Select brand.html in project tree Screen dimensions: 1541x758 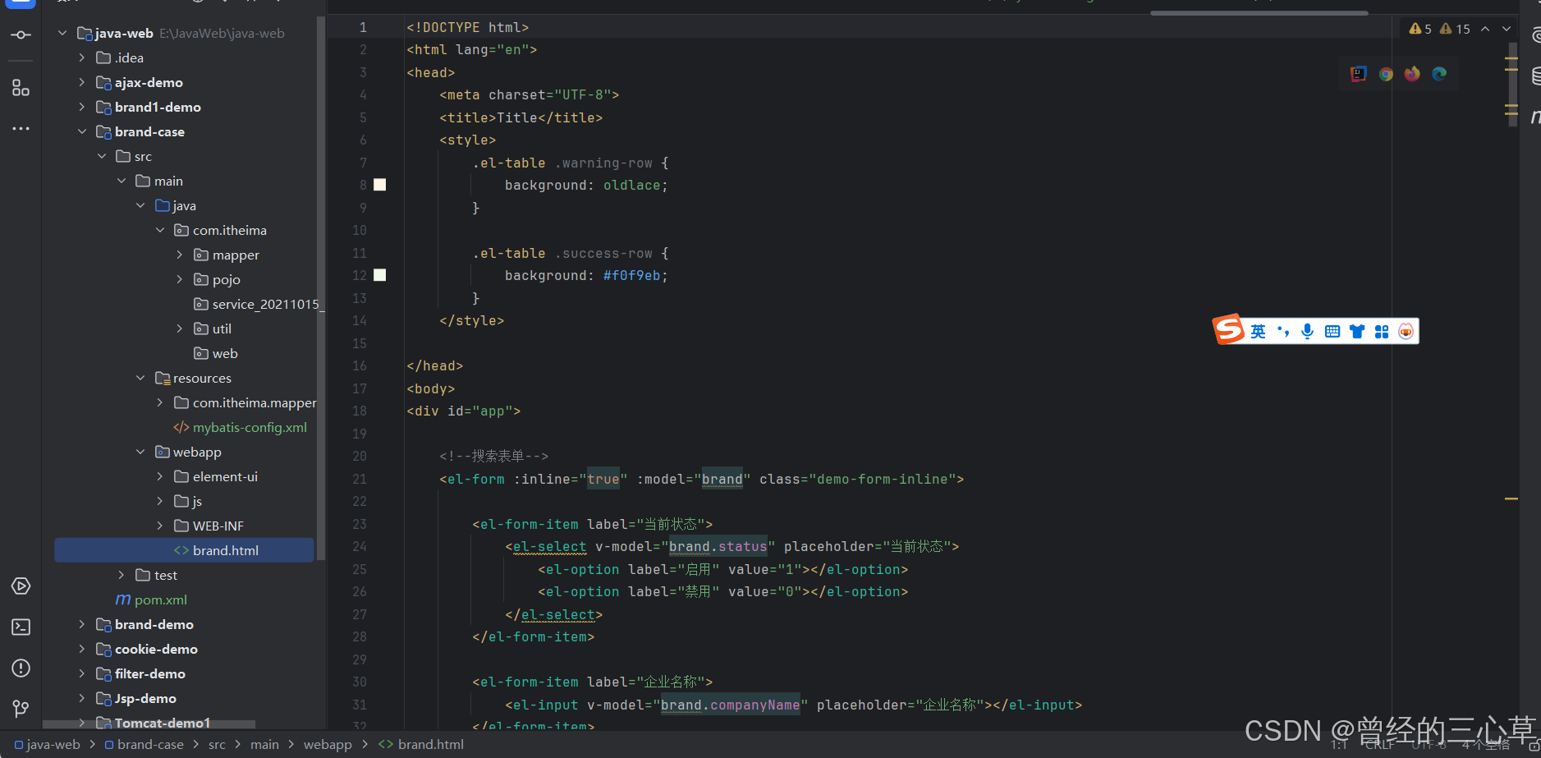click(184, 550)
